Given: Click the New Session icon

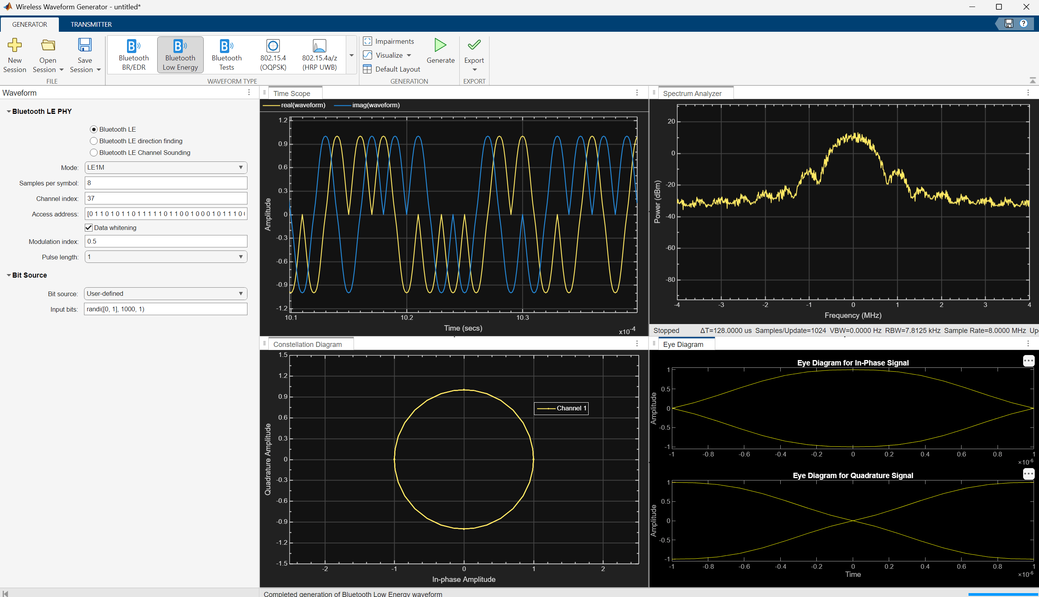Looking at the screenshot, I should point(15,45).
